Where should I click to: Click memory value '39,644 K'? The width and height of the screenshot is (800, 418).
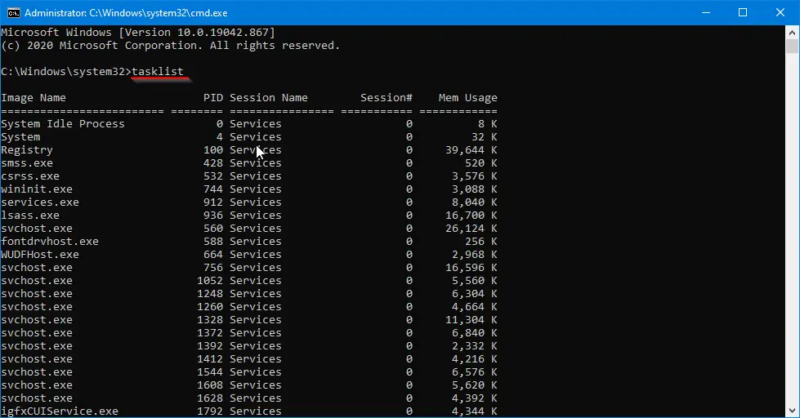pos(471,150)
